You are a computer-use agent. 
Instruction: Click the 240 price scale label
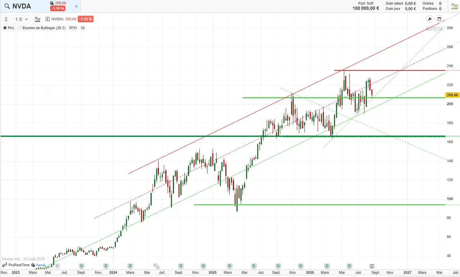pos(450,66)
